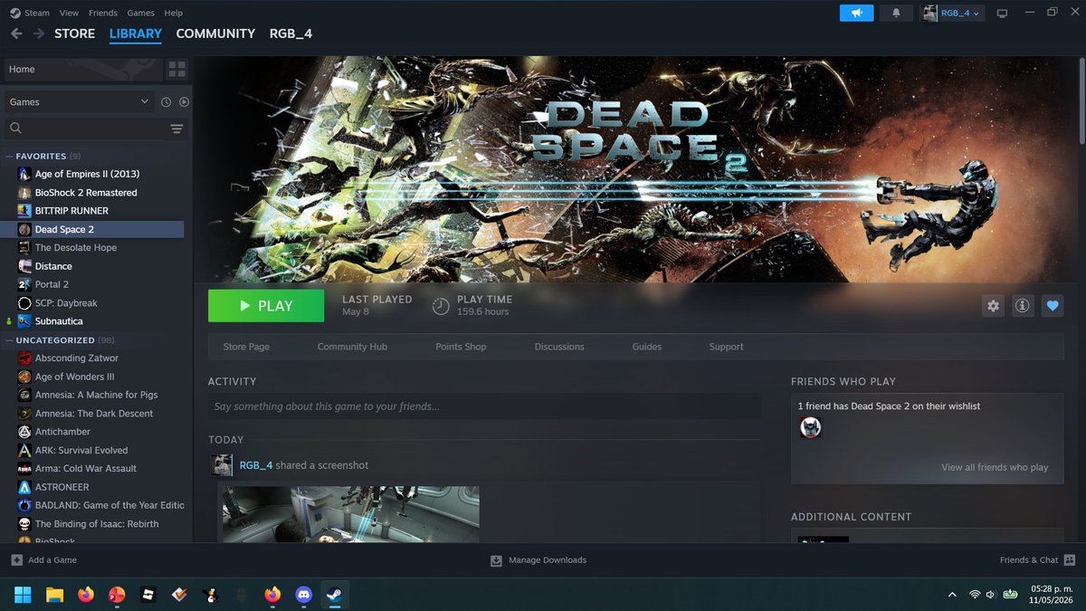Open the Friends menu
This screenshot has width=1086, height=611.
point(103,13)
